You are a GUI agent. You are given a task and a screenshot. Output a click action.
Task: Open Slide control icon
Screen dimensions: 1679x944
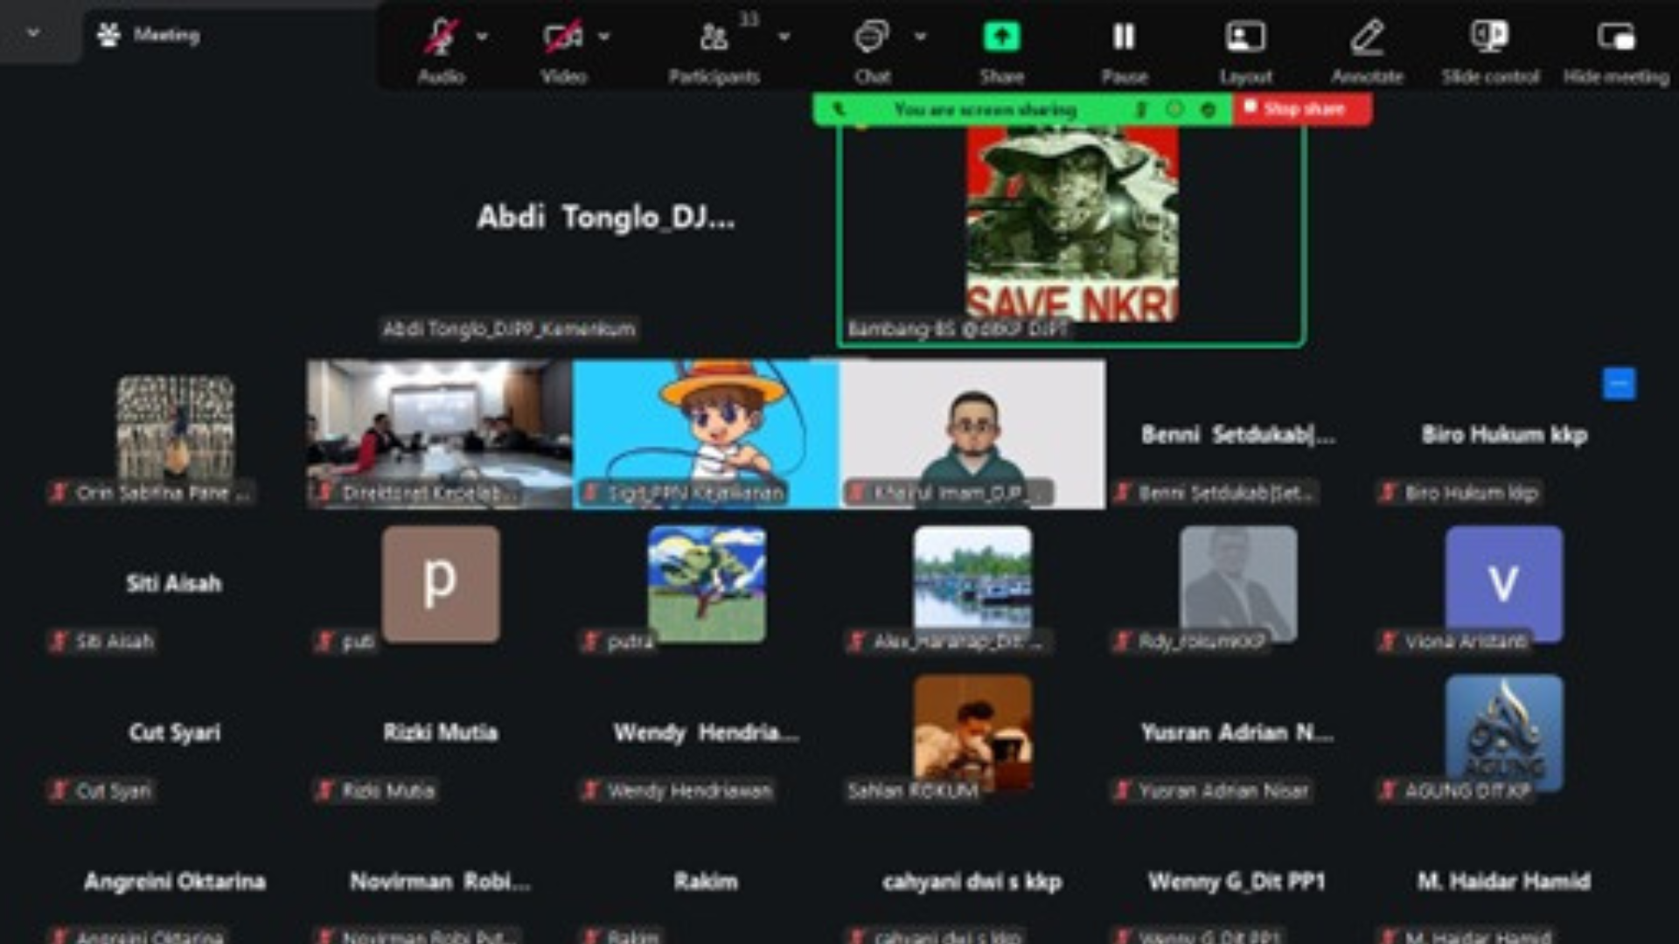click(1489, 38)
